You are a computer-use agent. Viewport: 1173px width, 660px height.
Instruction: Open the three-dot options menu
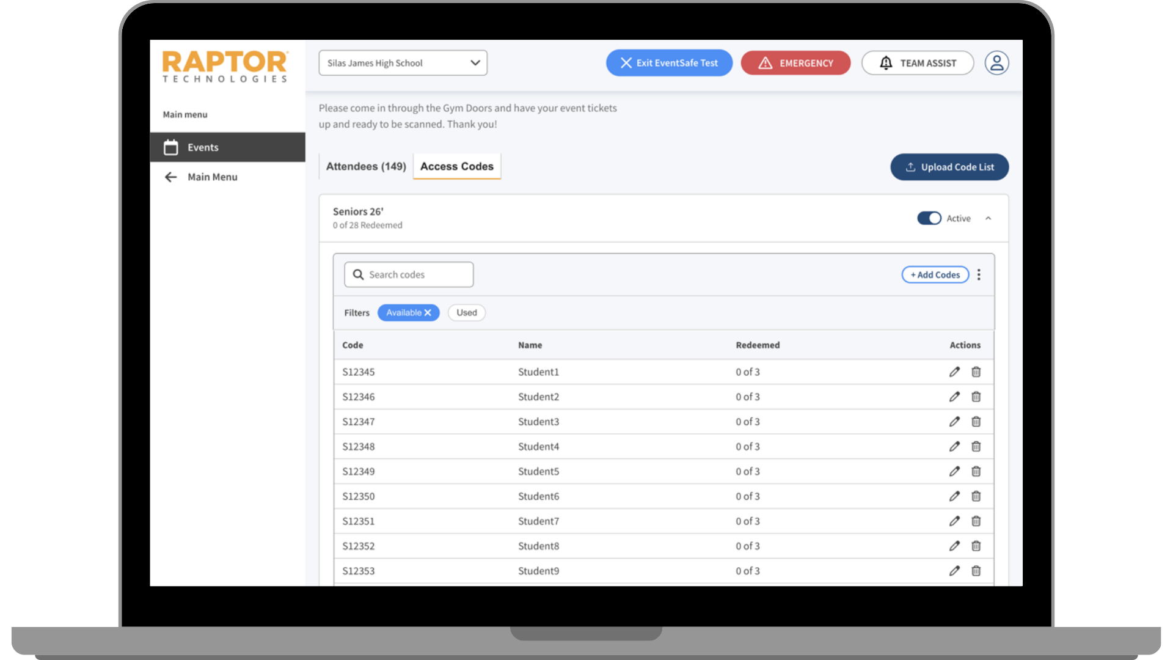[x=979, y=275]
